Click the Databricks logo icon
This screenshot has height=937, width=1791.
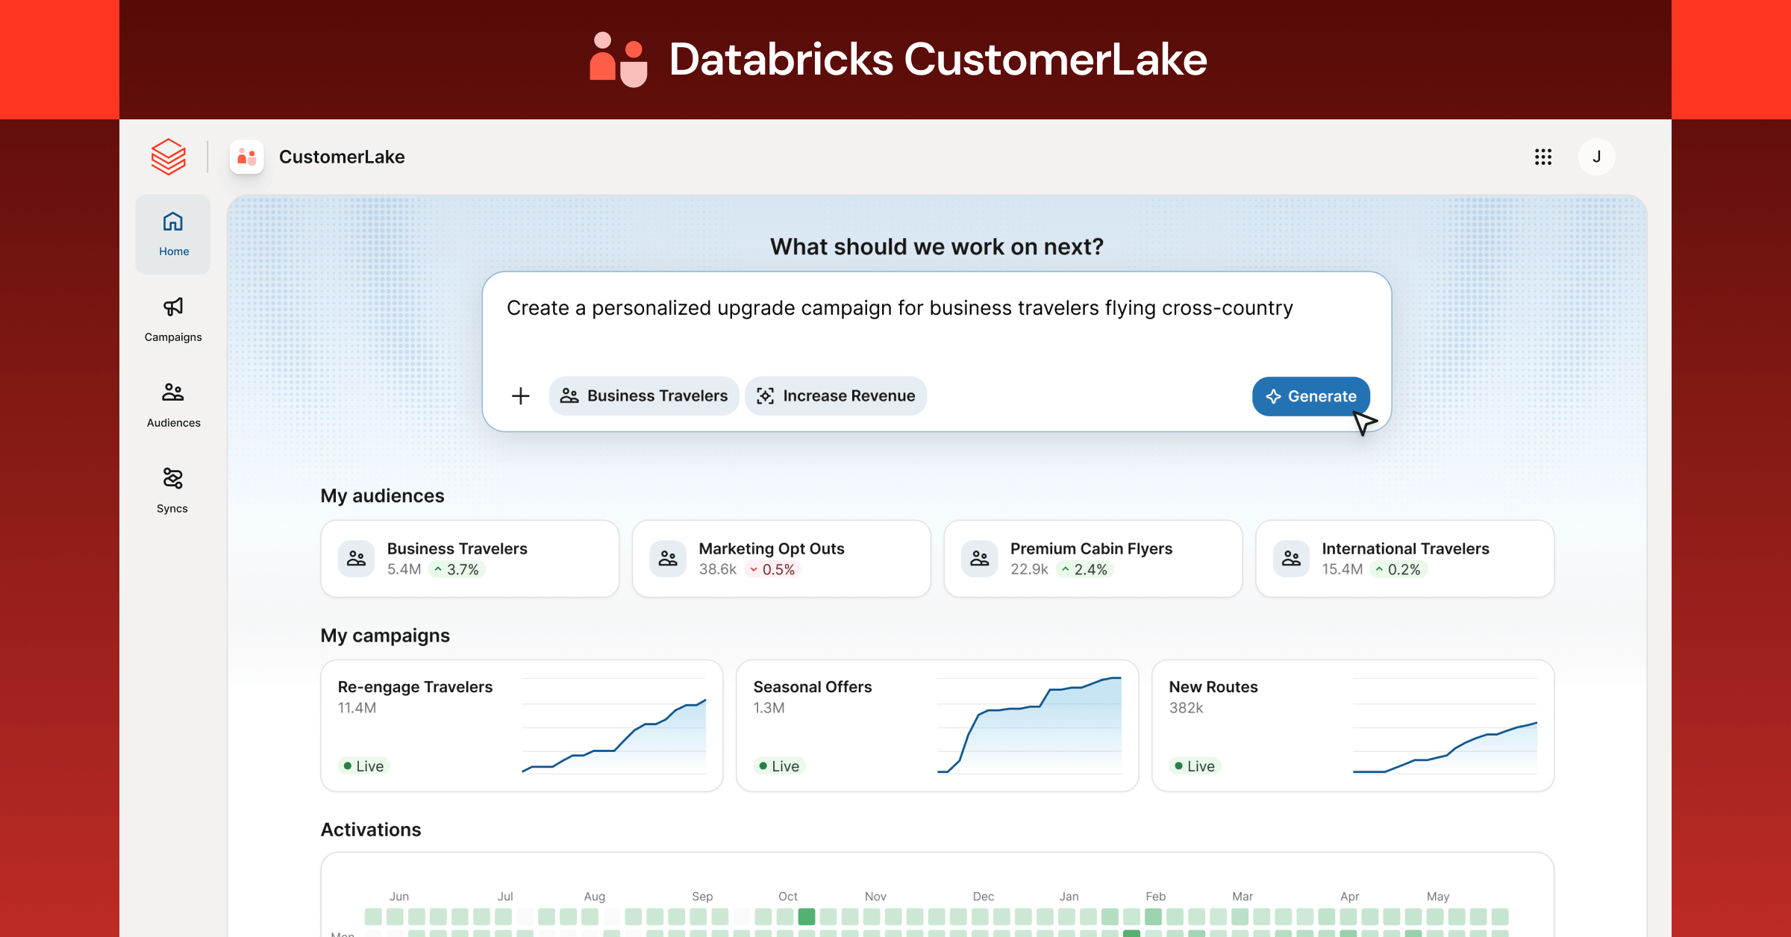168,157
